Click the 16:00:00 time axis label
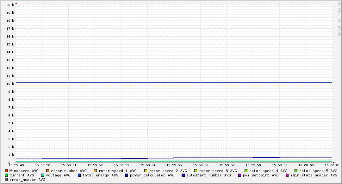Screen dimensions: 342x184 coord(306,165)
